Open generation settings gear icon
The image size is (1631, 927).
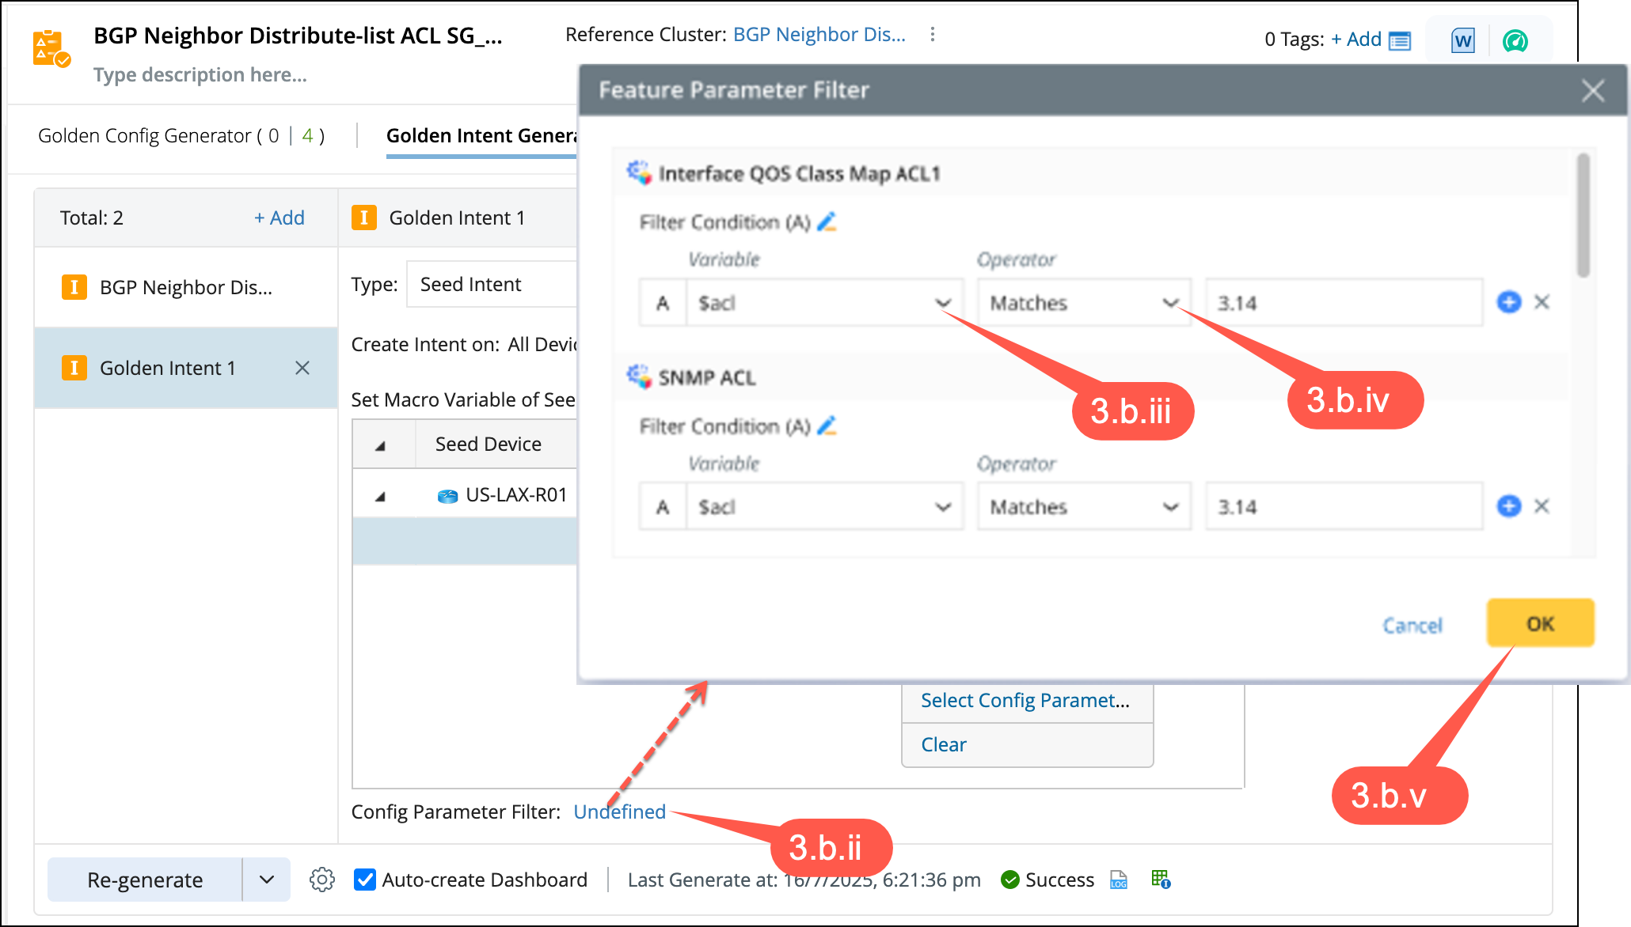tap(322, 880)
